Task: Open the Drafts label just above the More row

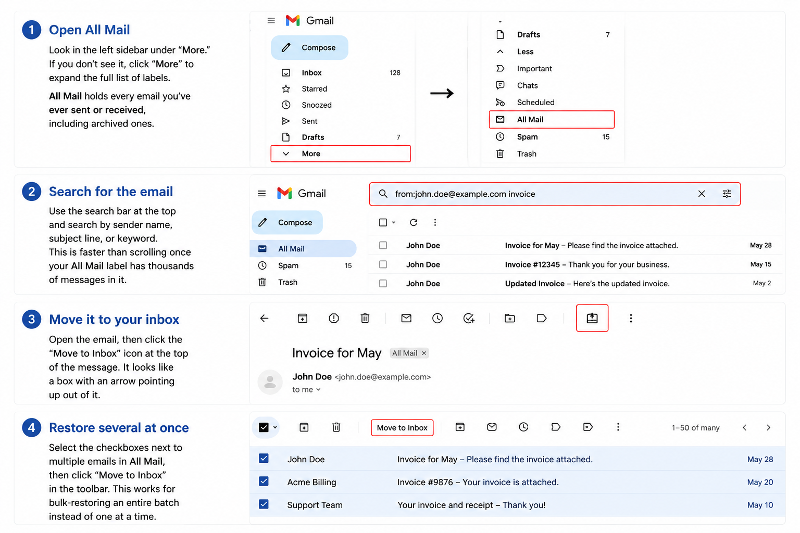Action: 341,137
